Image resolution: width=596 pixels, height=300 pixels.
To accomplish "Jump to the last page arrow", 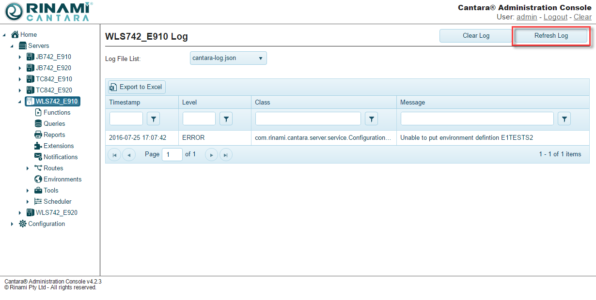I will coord(226,155).
